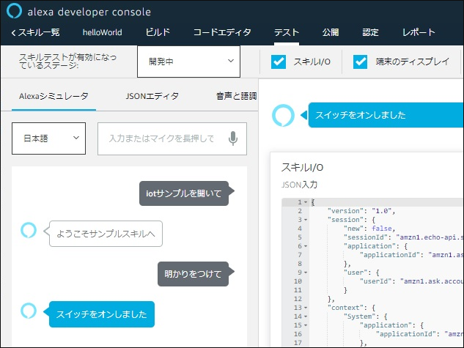Select the Alexaシミュレータ tab
Viewport: 464px width, 348px height.
54,96
